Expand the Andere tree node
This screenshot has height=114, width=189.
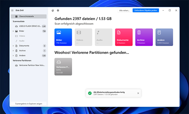[x=13, y=56]
